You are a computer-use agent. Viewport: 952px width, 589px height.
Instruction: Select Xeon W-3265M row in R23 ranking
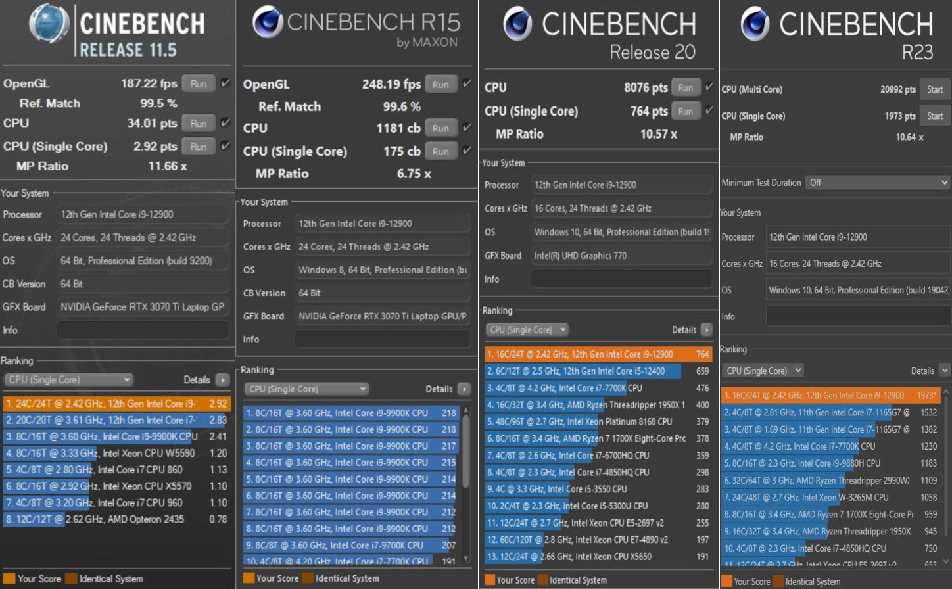(x=831, y=498)
